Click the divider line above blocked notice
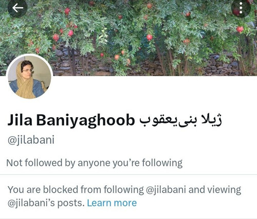 [128, 174]
